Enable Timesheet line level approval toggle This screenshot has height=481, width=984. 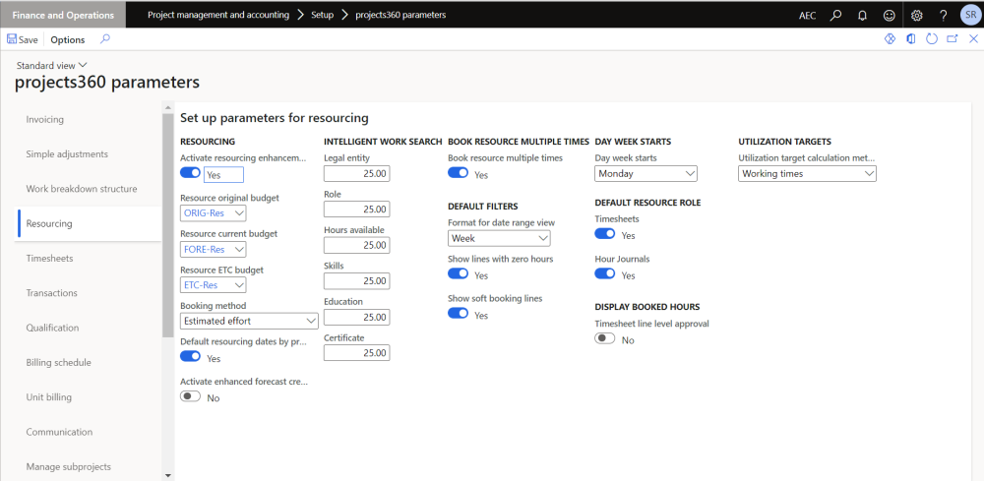point(605,338)
